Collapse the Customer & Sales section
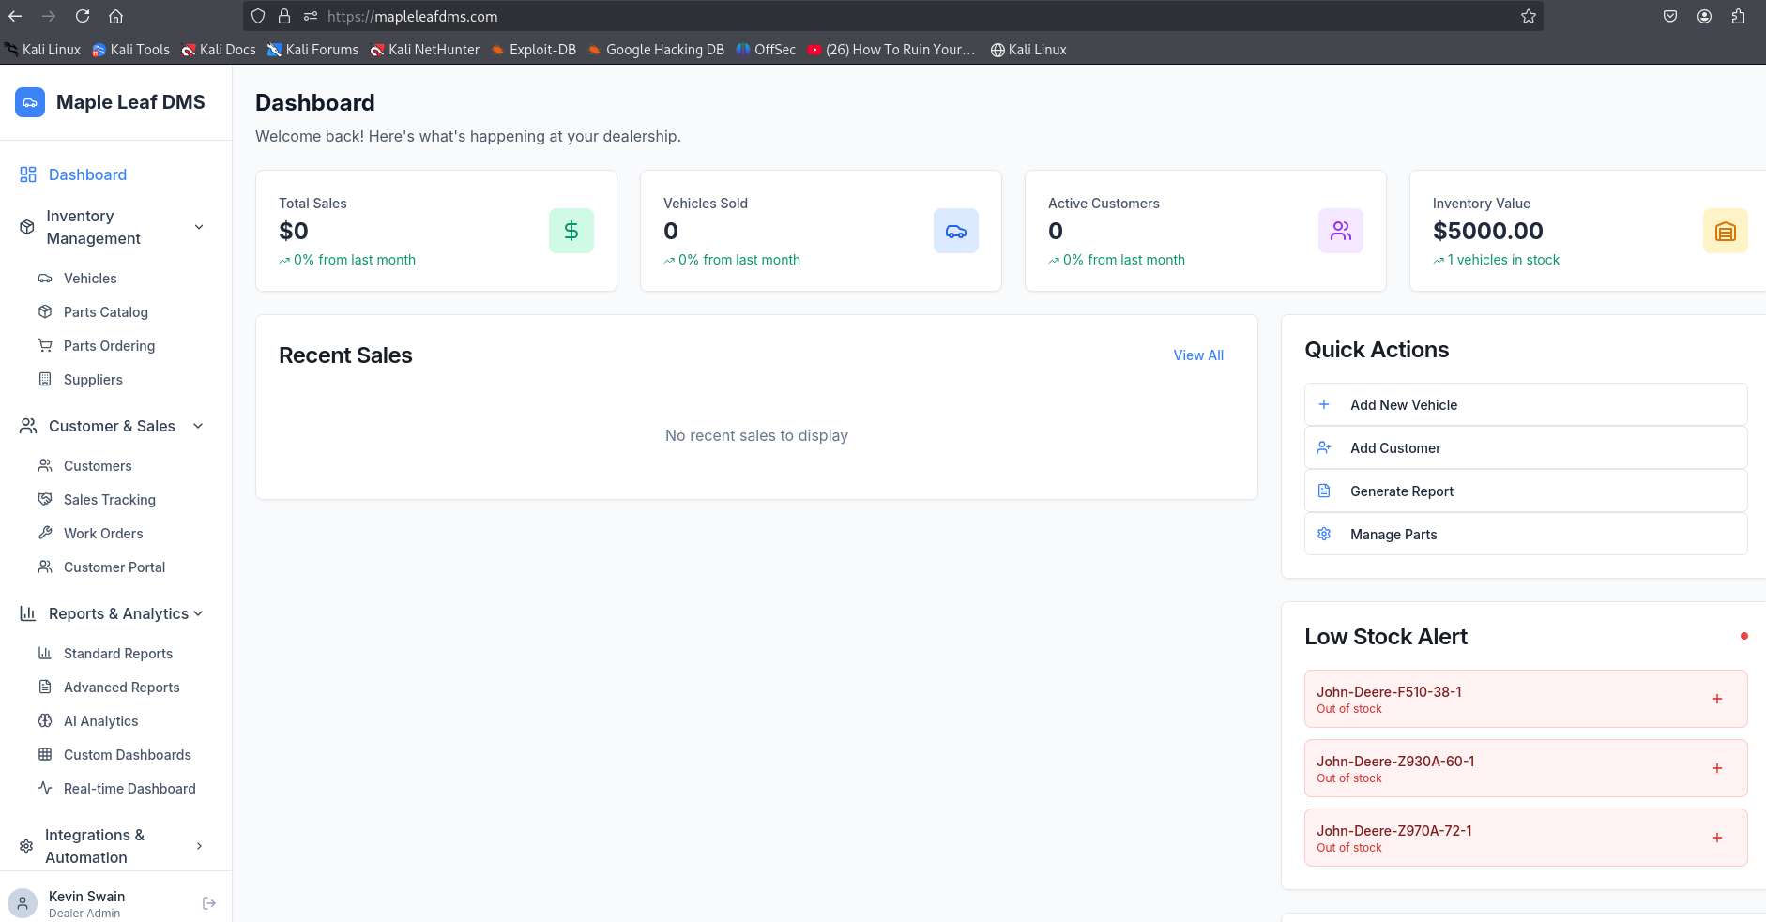Screen dimensions: 1766x922 pyautogui.click(x=198, y=426)
